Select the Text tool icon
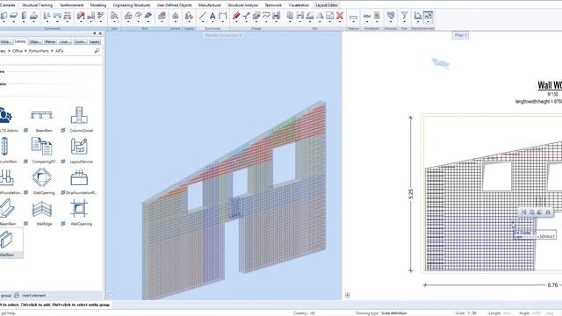The width and height of the screenshot is (562, 316). pos(213,16)
